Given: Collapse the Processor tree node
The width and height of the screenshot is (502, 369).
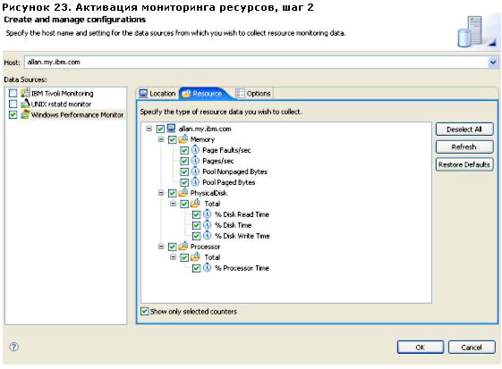Looking at the screenshot, I should [161, 247].
